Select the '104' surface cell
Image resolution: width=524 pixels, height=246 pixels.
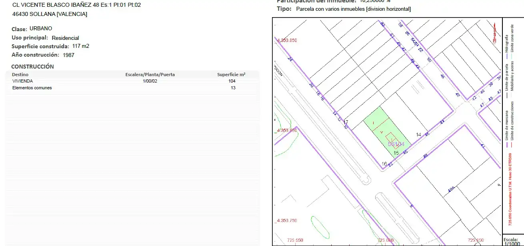tap(232, 81)
